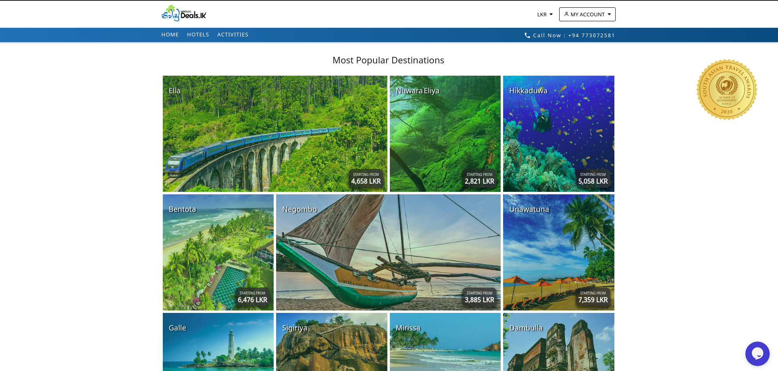The image size is (778, 371).
Task: Click the South Asian Travel Awards badge
Action: 726,90
